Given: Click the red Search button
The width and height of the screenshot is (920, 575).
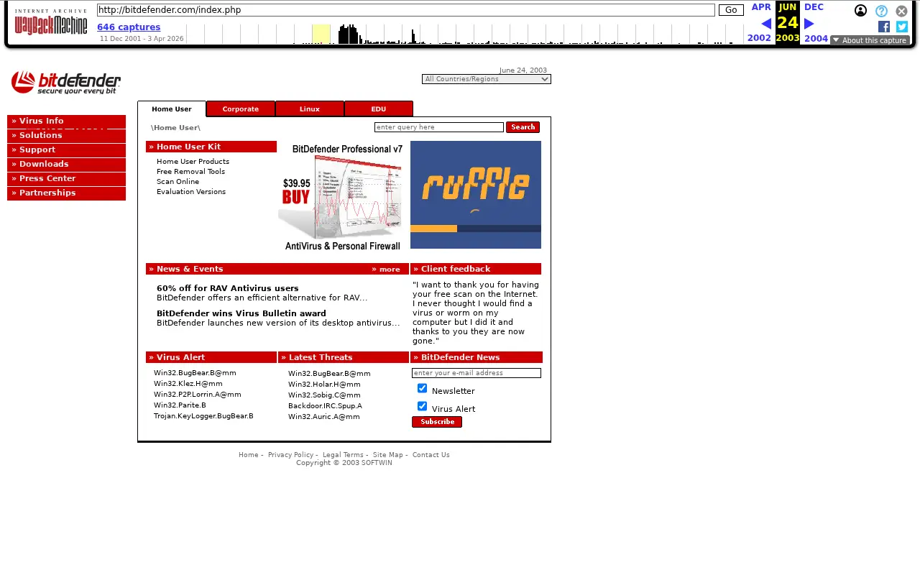Looking at the screenshot, I should (x=523, y=127).
